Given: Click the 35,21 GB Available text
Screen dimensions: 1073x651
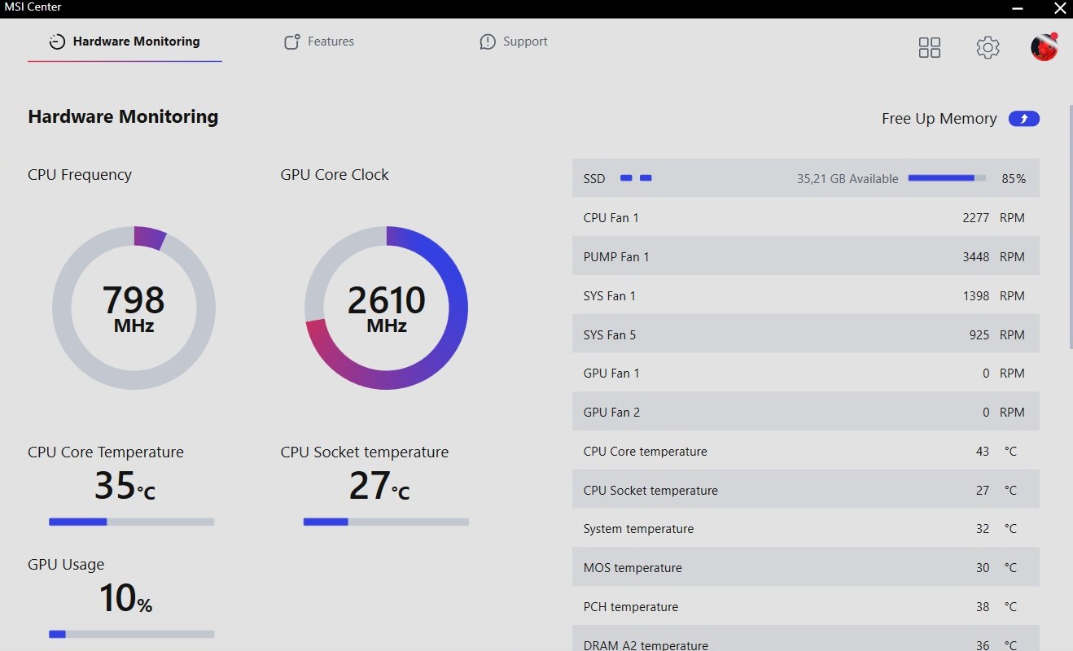Looking at the screenshot, I should click(847, 178).
